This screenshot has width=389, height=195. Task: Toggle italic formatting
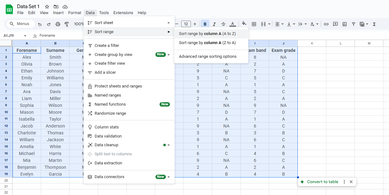[214, 24]
